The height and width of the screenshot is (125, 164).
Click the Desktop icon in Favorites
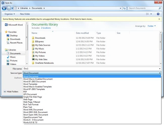tap(8, 36)
